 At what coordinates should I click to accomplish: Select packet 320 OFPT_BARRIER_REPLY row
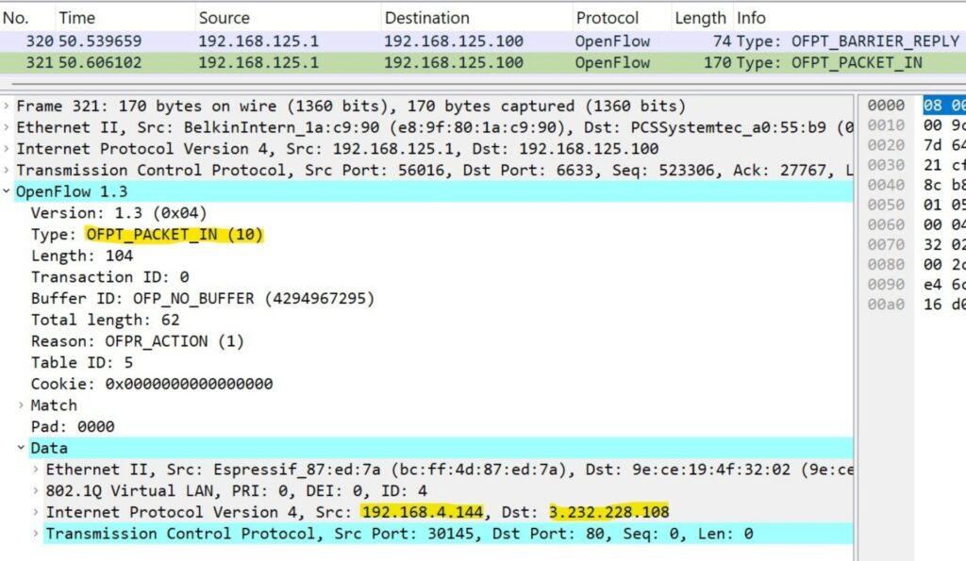coord(472,41)
